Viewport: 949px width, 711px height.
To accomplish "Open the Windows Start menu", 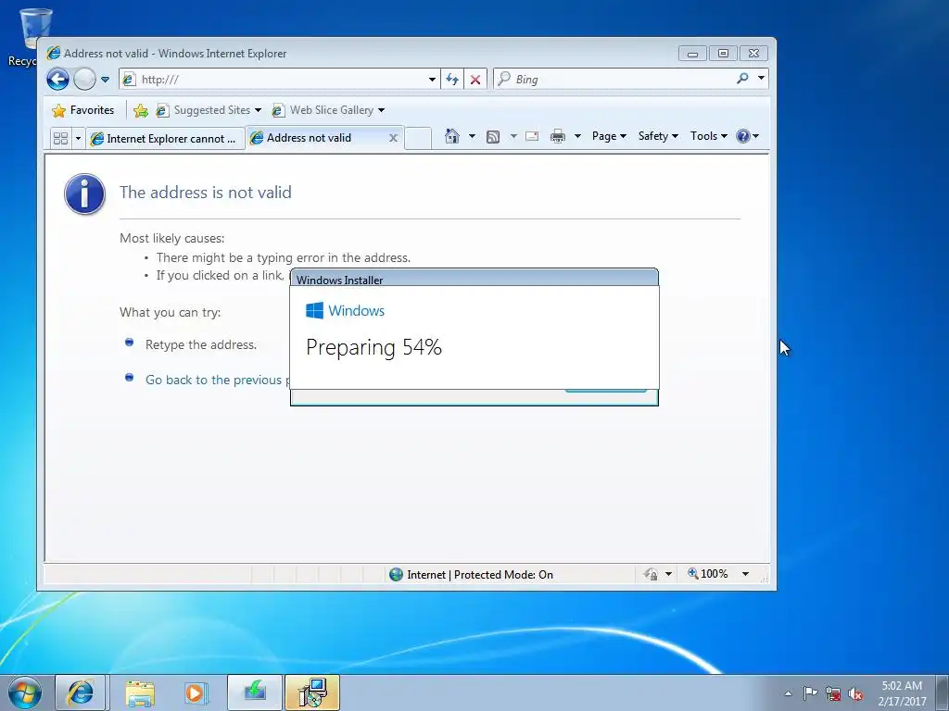I will click(25, 692).
